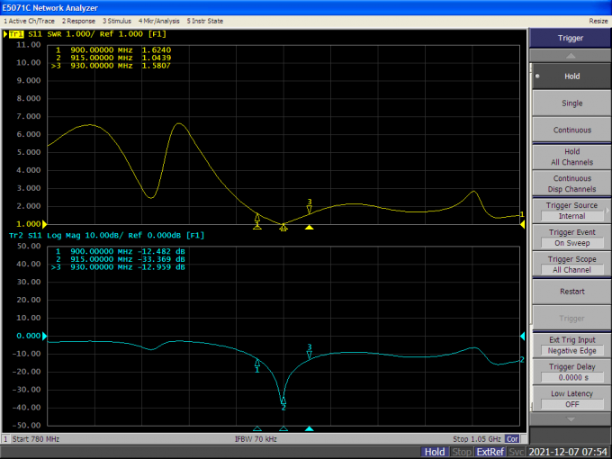The width and height of the screenshot is (612, 459).
Task: Click the Hold status indicator in bottom bar
Action: (x=435, y=452)
